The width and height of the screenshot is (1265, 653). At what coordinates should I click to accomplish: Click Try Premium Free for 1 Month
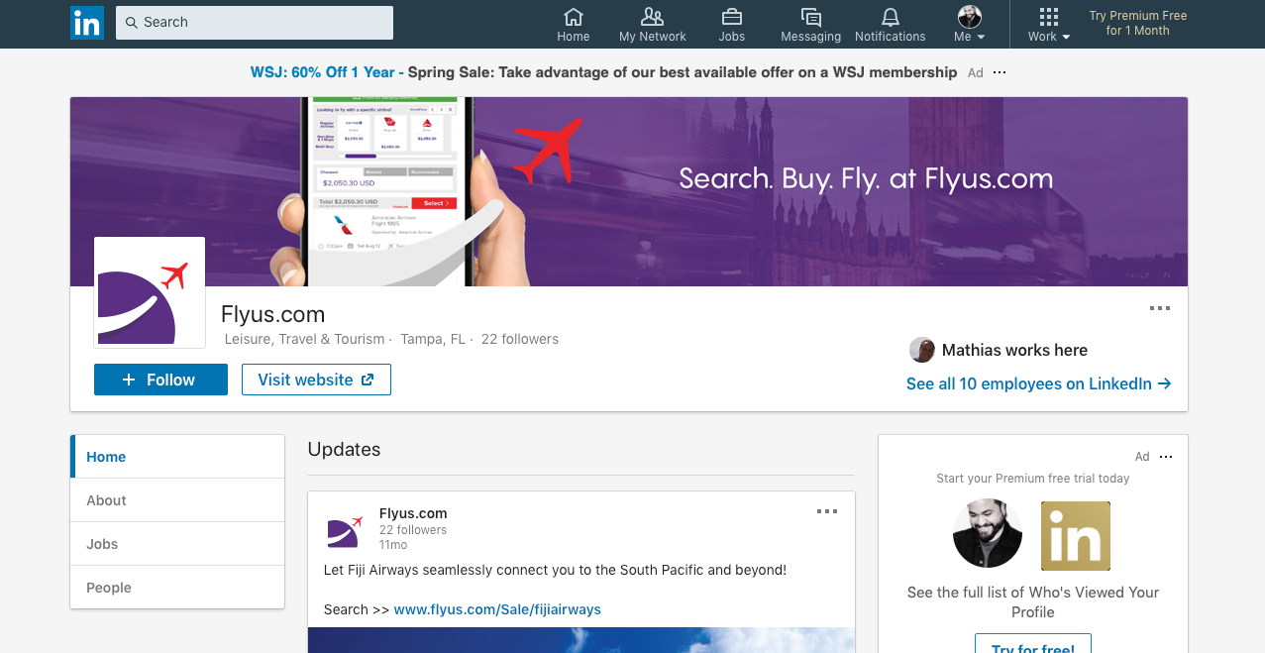click(x=1137, y=23)
